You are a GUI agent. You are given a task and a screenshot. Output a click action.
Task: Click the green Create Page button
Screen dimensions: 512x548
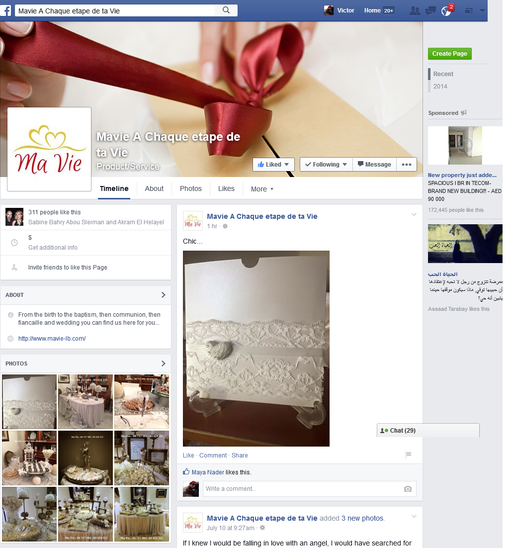tap(450, 54)
